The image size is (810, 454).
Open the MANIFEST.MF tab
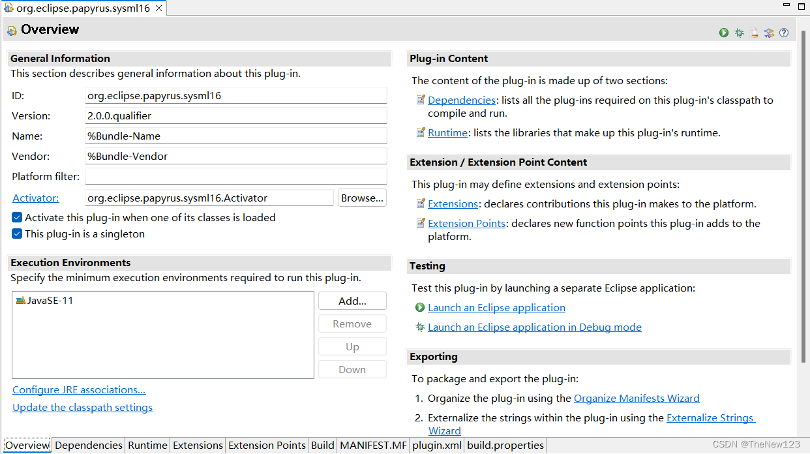[373, 446]
